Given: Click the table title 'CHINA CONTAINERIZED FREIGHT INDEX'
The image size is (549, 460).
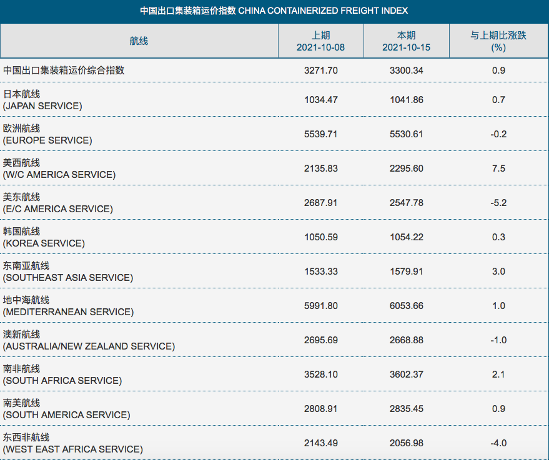Looking at the screenshot, I should [x=323, y=11].
